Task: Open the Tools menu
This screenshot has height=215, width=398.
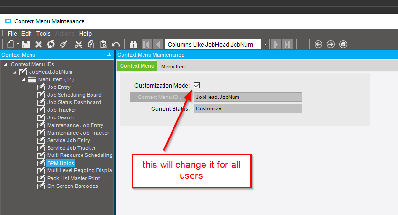Action: (x=43, y=33)
